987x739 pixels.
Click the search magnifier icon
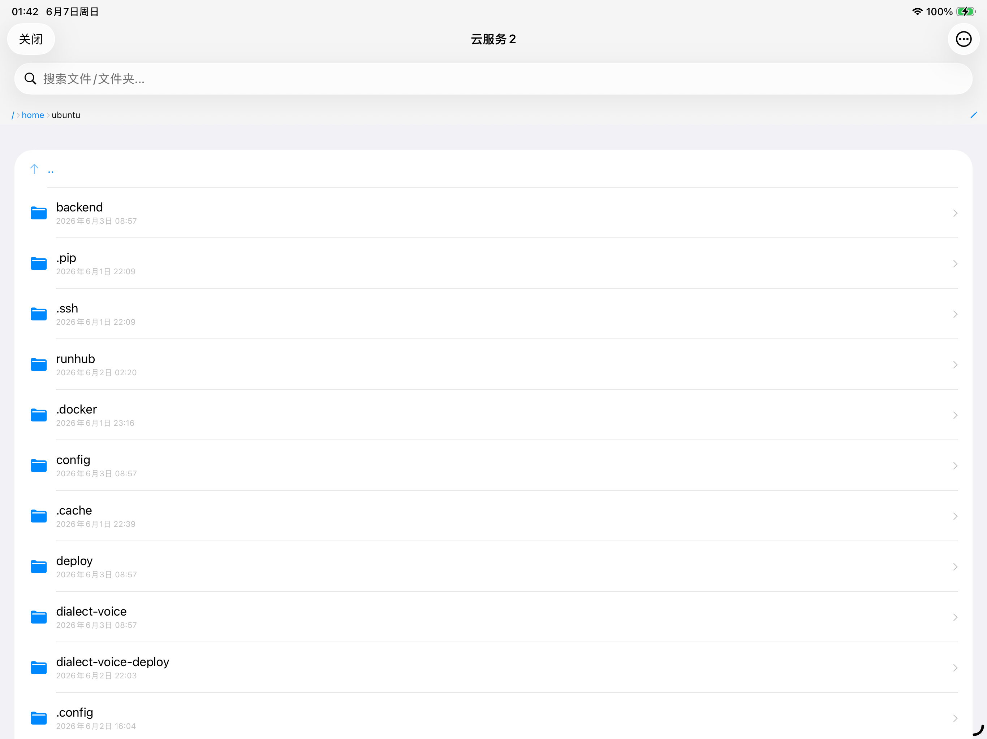(x=30, y=79)
